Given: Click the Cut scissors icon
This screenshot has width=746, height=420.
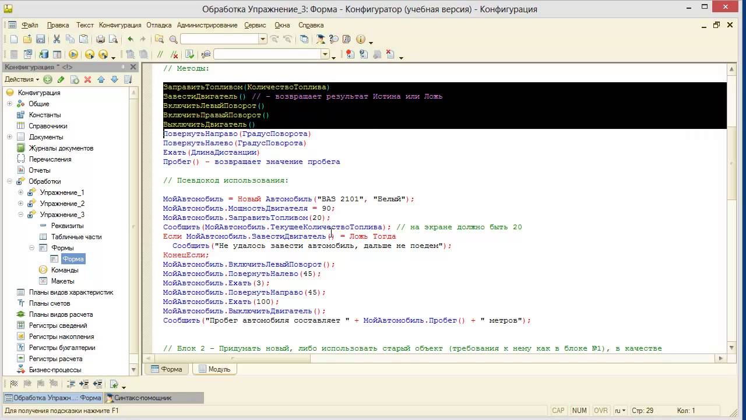Looking at the screenshot, I should pos(57,39).
